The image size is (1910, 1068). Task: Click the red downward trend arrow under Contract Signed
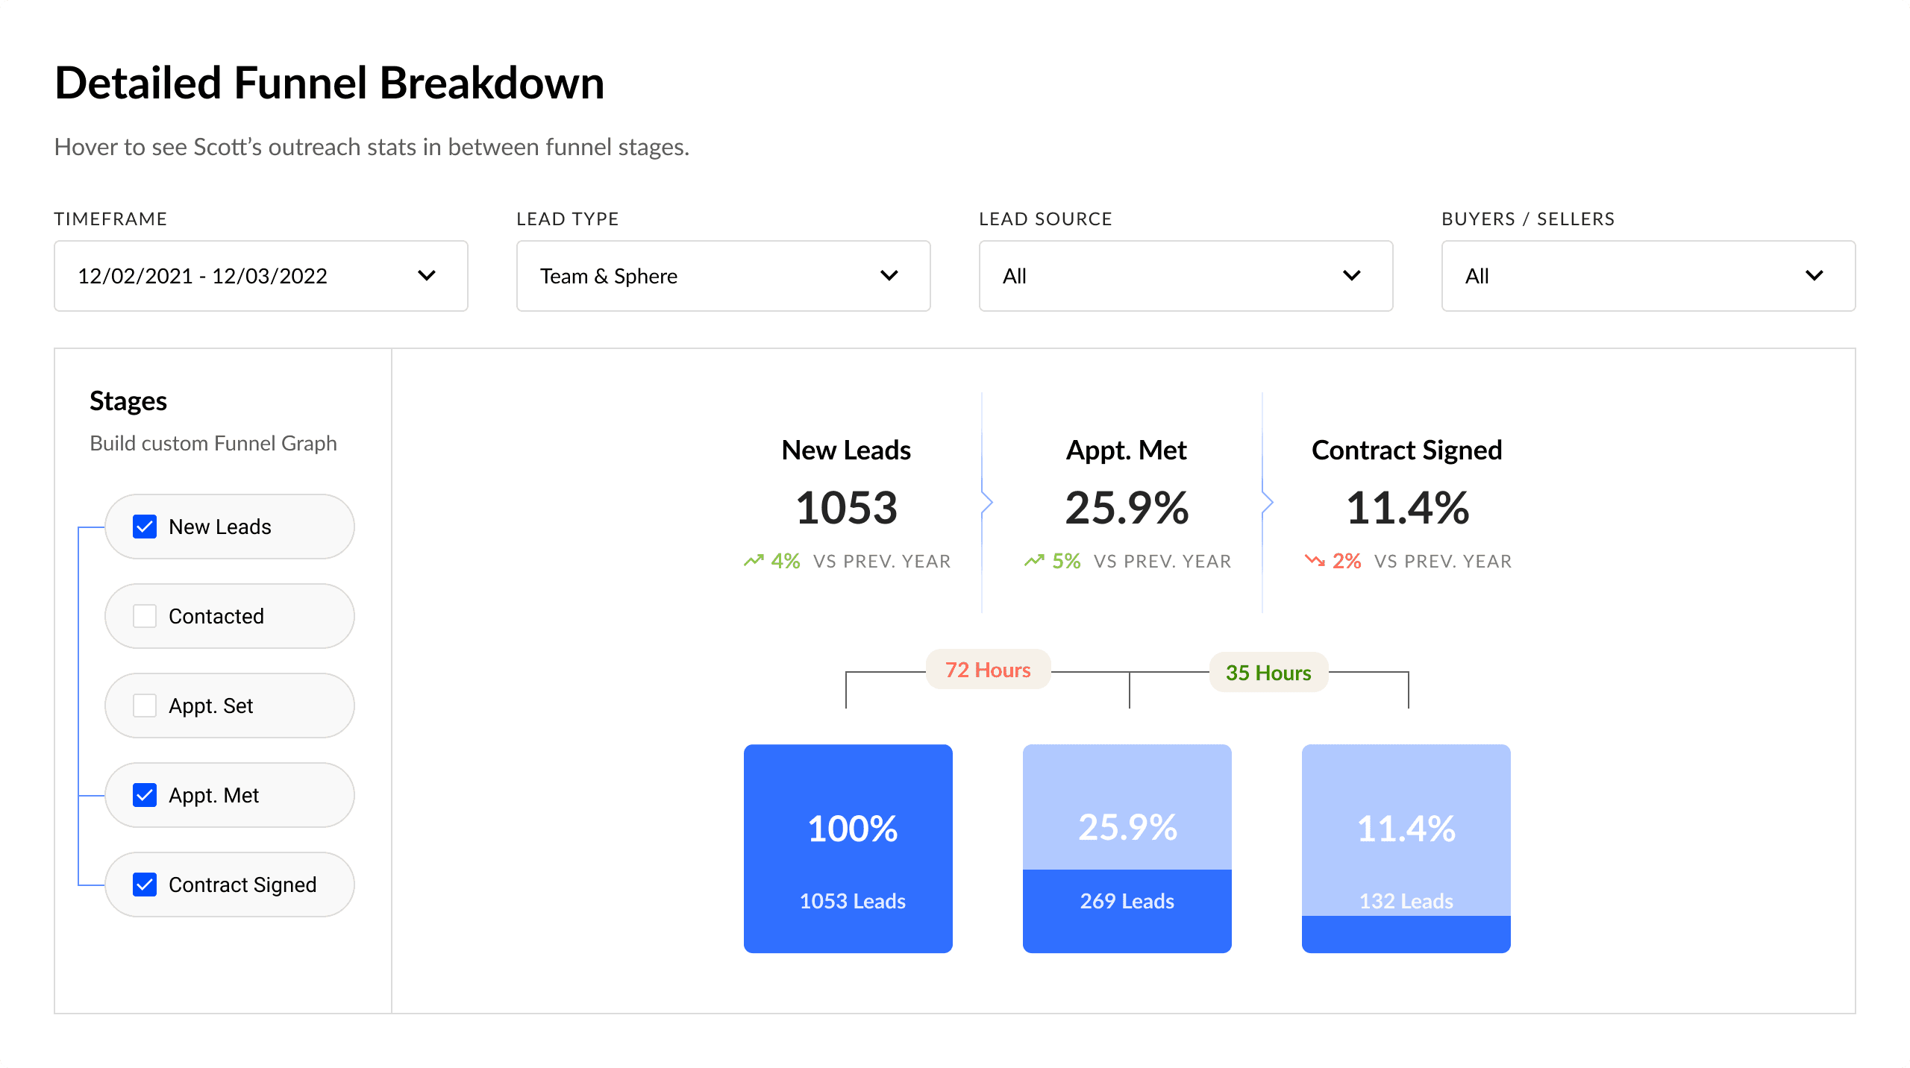(1315, 561)
